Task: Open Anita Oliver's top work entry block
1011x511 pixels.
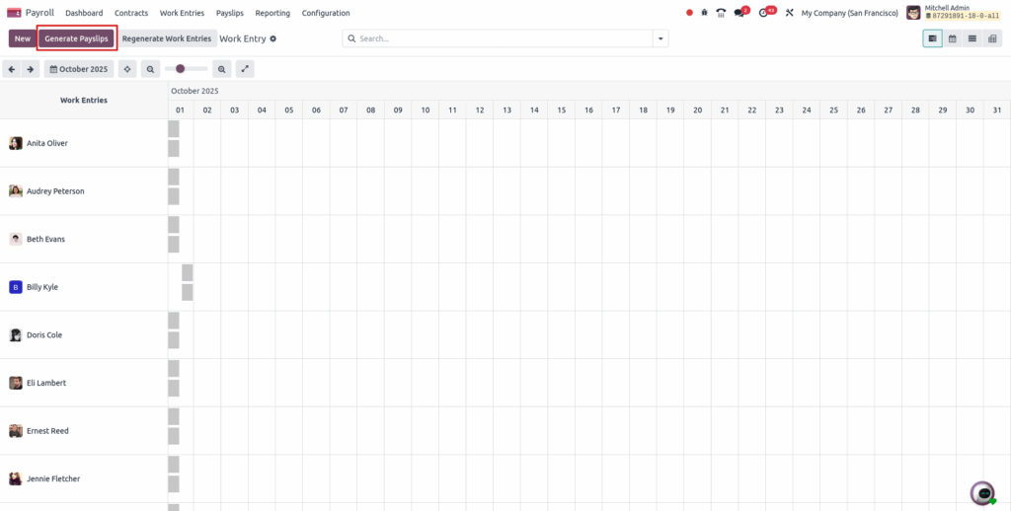Action: click(x=174, y=129)
